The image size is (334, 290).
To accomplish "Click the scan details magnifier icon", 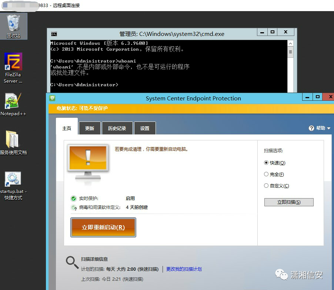I will (72, 262).
